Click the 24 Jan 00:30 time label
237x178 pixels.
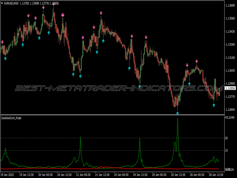click(x=121, y=175)
